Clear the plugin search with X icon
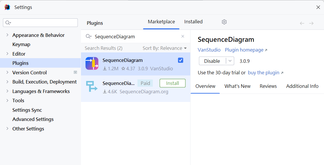The width and height of the screenshot is (324, 165). pyautogui.click(x=183, y=36)
